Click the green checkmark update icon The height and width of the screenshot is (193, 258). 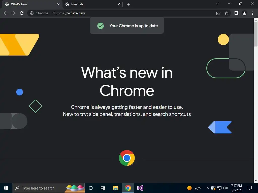[101, 26]
